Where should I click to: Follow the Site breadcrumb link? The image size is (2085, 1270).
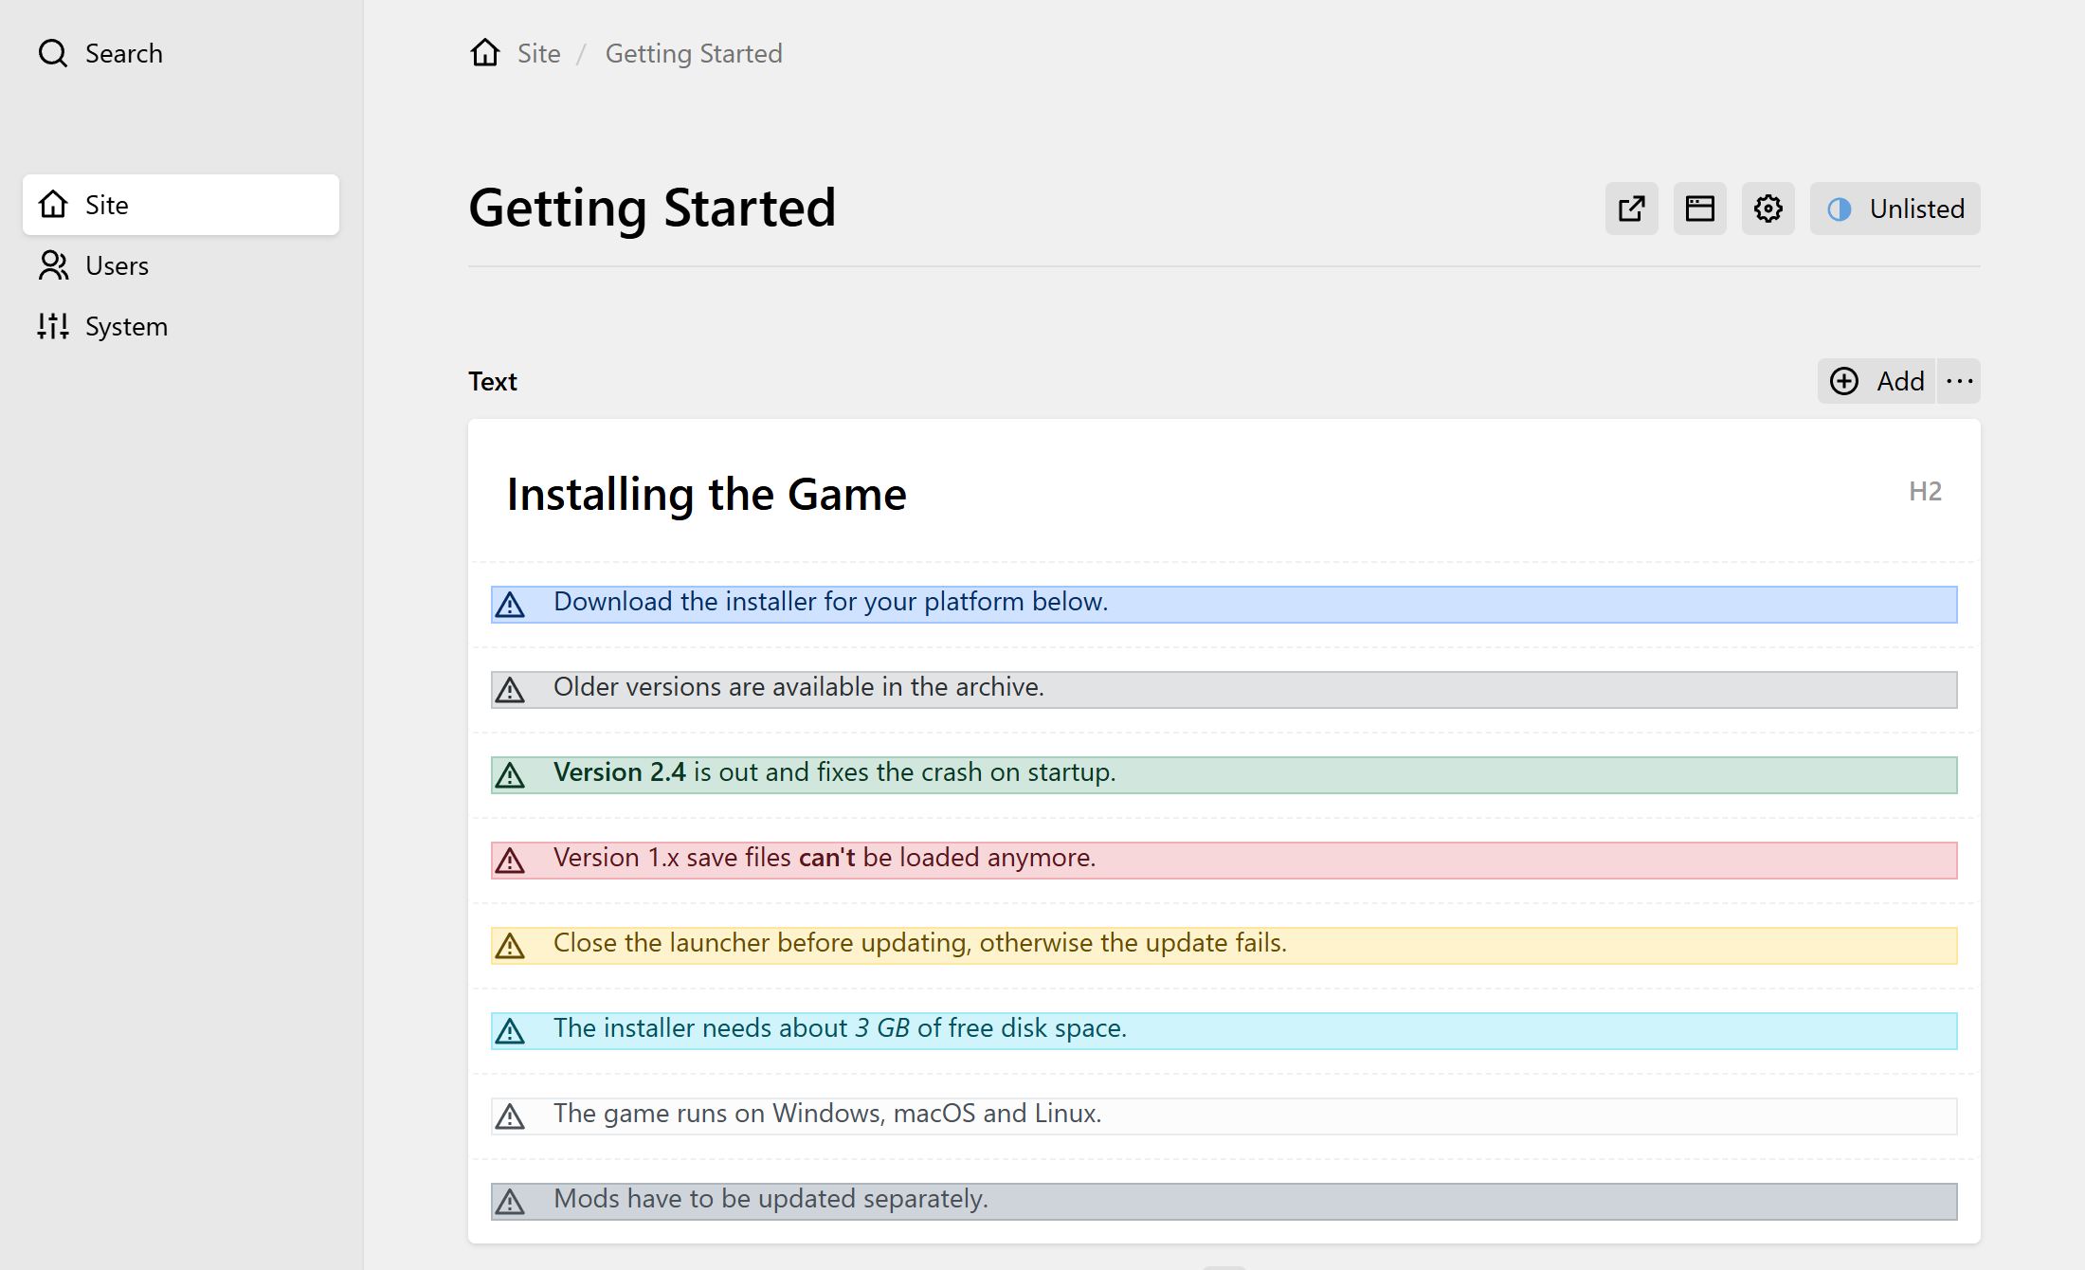tap(538, 53)
